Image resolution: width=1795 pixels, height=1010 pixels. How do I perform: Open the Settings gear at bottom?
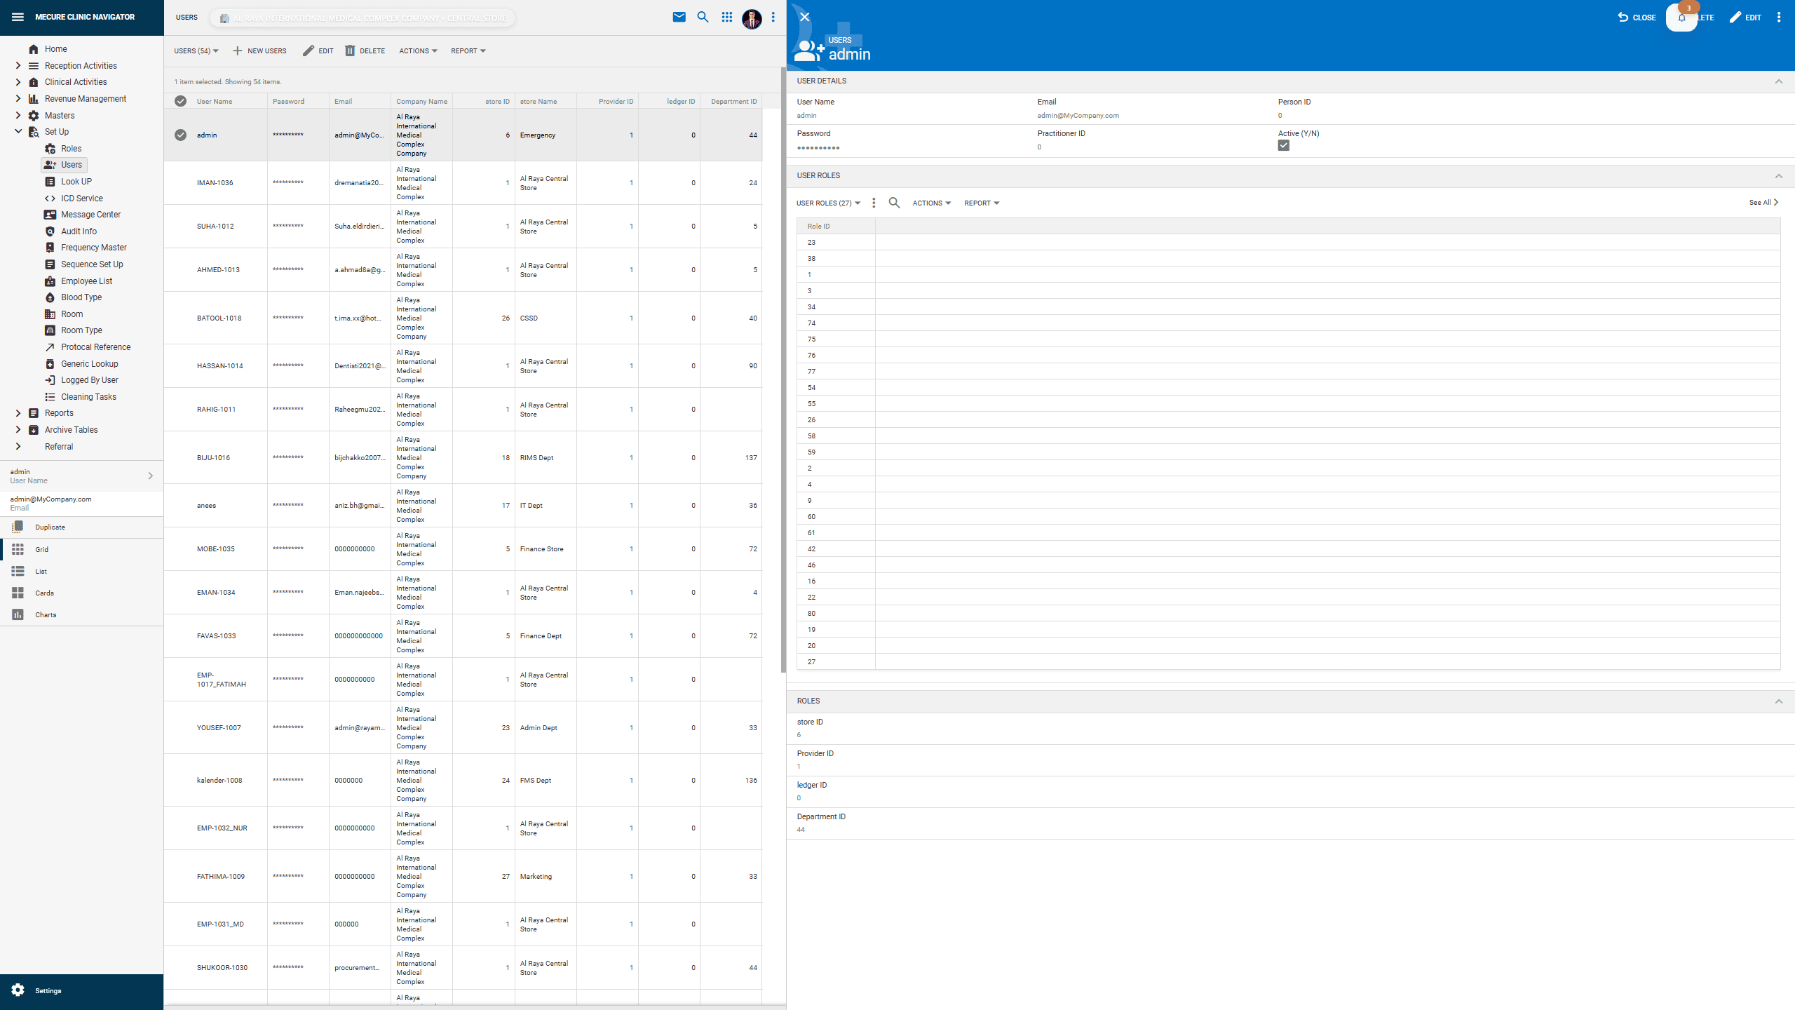(x=19, y=990)
